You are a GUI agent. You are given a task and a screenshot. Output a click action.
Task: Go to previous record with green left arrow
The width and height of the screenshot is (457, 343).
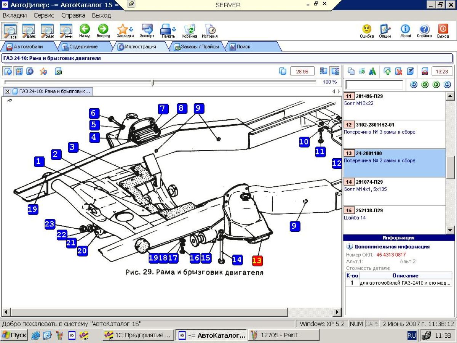pyautogui.click(x=425, y=85)
